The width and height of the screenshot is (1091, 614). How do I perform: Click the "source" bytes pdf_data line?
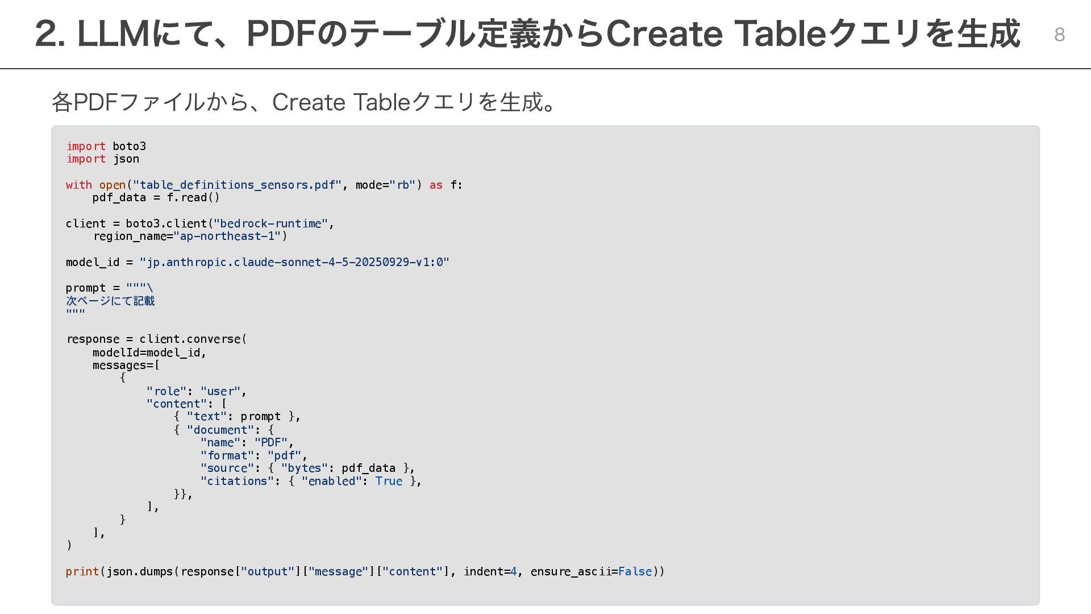click(x=307, y=468)
